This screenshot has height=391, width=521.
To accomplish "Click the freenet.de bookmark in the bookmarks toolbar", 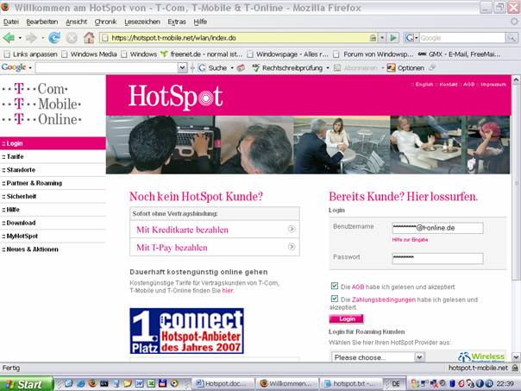I will [201, 54].
